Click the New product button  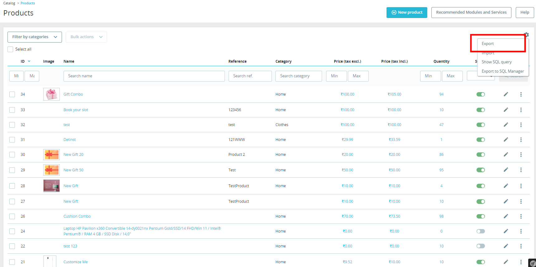tap(407, 12)
